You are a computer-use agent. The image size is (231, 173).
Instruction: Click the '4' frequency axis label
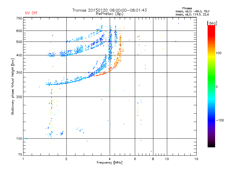click(110, 159)
